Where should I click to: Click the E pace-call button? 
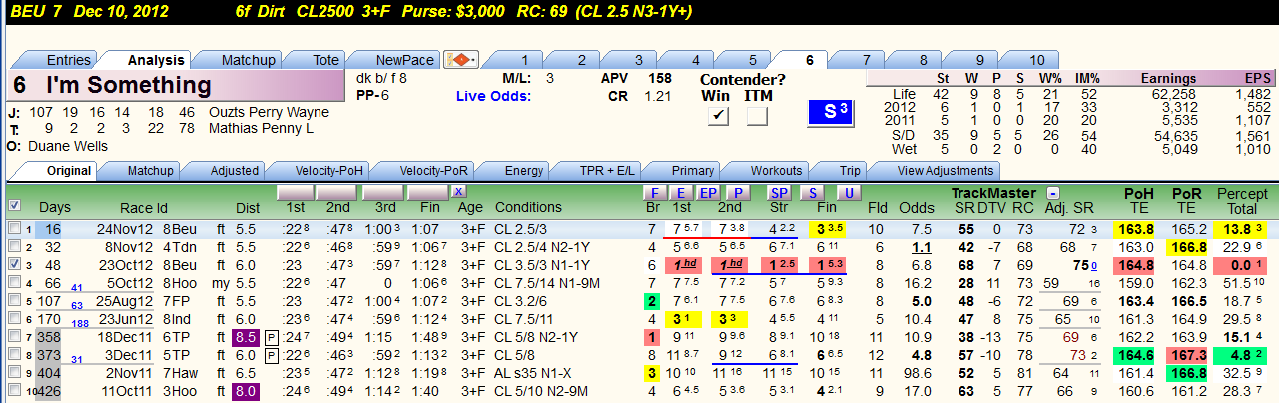(680, 192)
